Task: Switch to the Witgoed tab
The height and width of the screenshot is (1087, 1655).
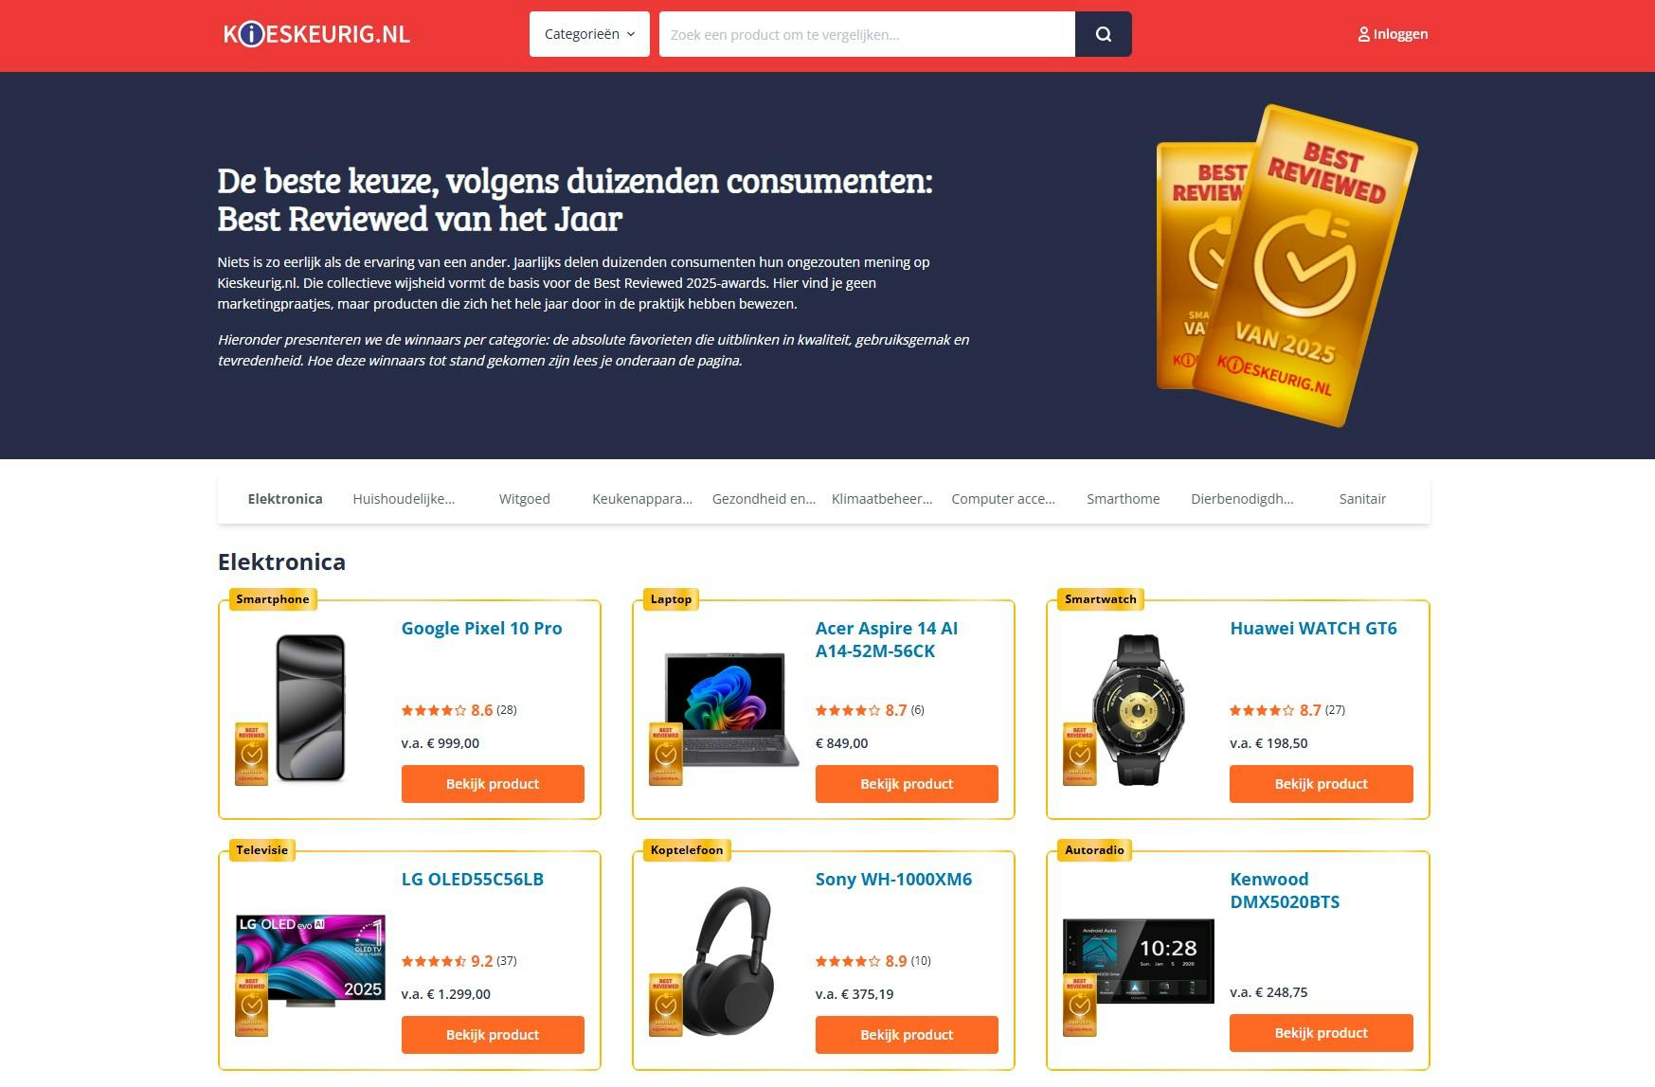Action: [524, 499]
